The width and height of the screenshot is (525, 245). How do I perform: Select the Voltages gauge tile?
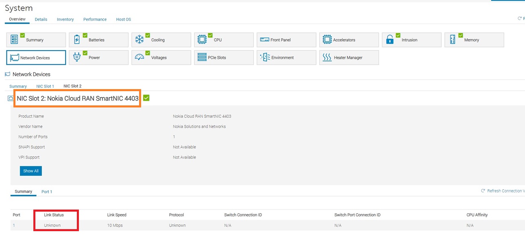point(161,58)
